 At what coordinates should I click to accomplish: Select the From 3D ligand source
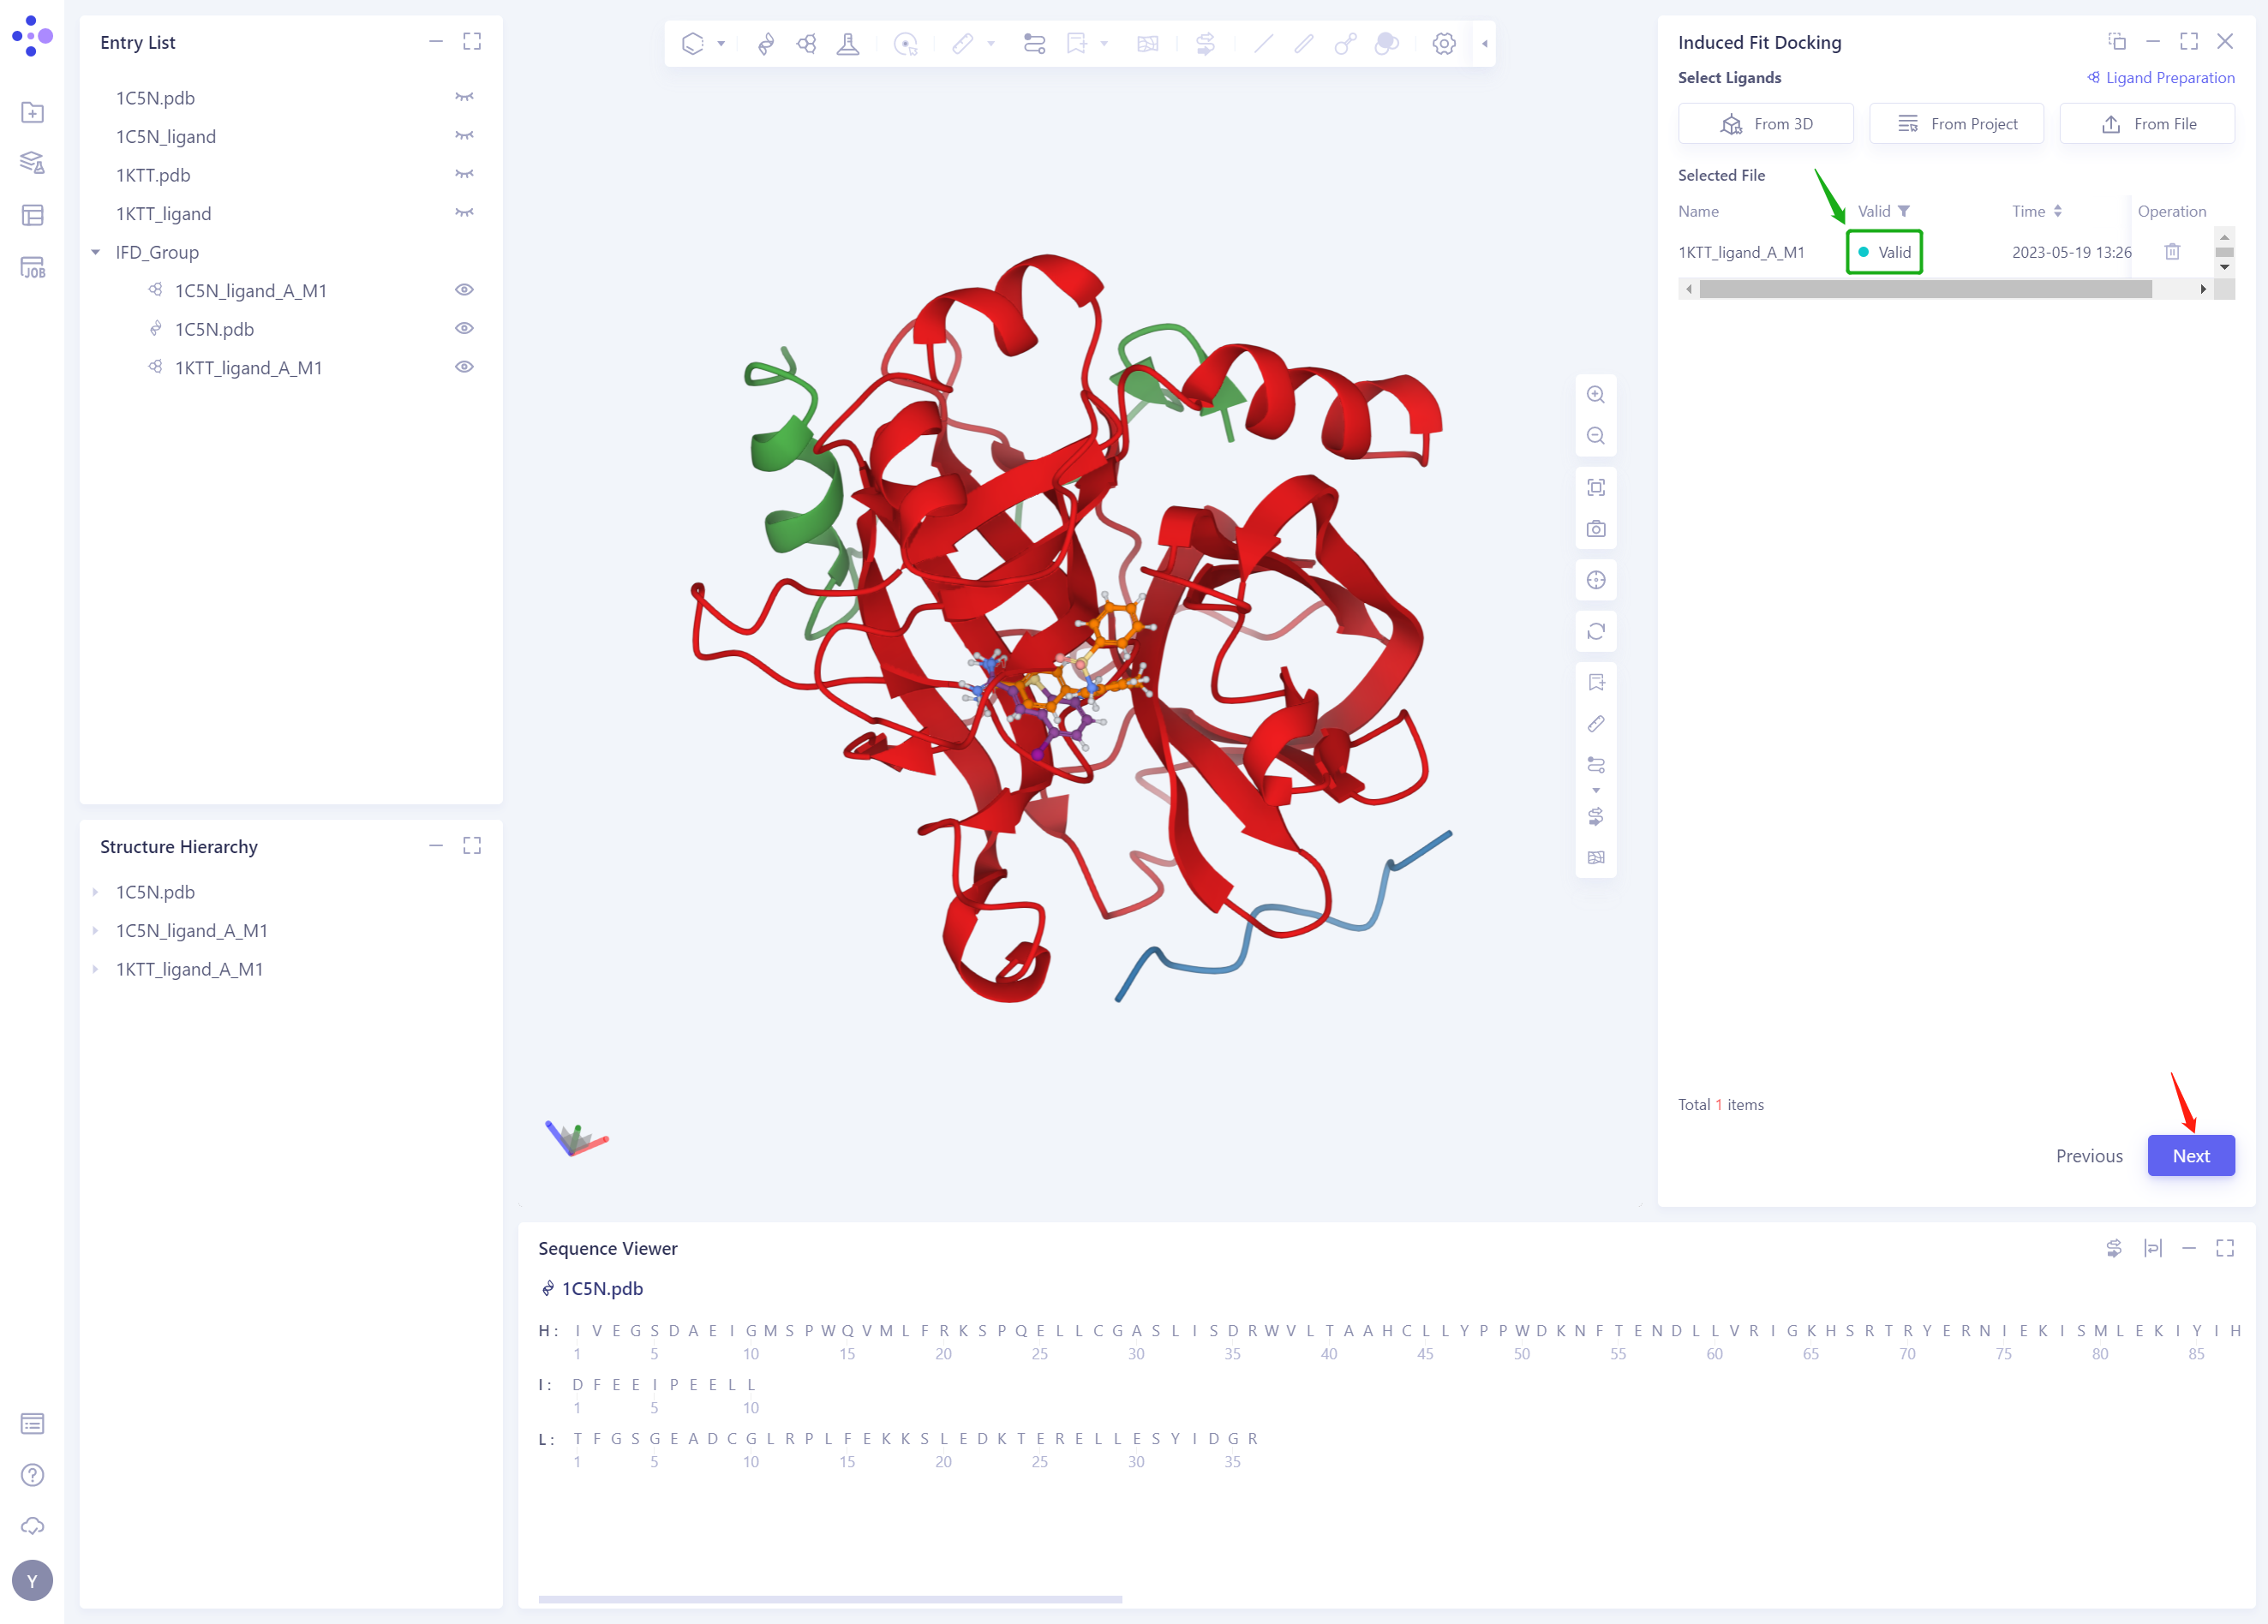click(x=1766, y=124)
